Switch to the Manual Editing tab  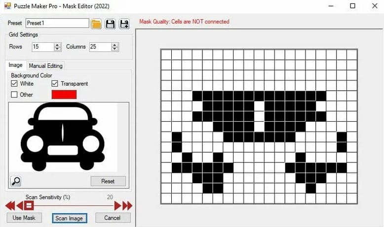click(x=45, y=65)
